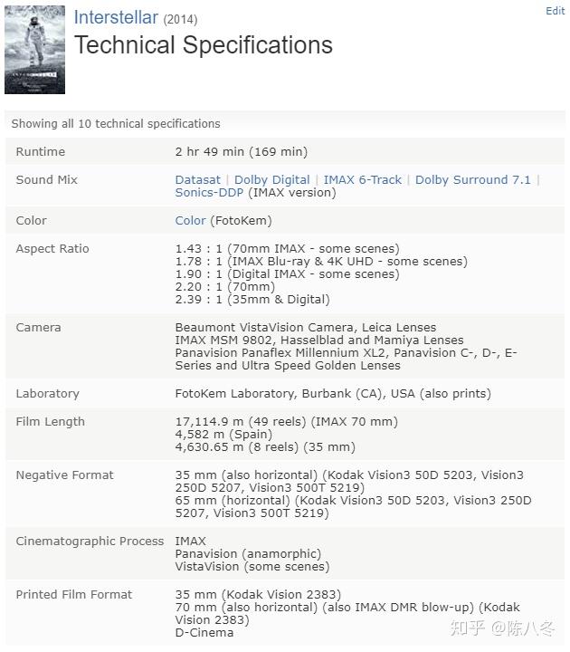Open the Dolby Surround 7.1 link
The width and height of the screenshot is (570, 652).
point(472,179)
